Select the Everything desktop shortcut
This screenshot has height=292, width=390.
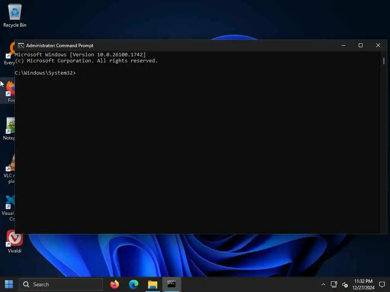[x=10, y=53]
